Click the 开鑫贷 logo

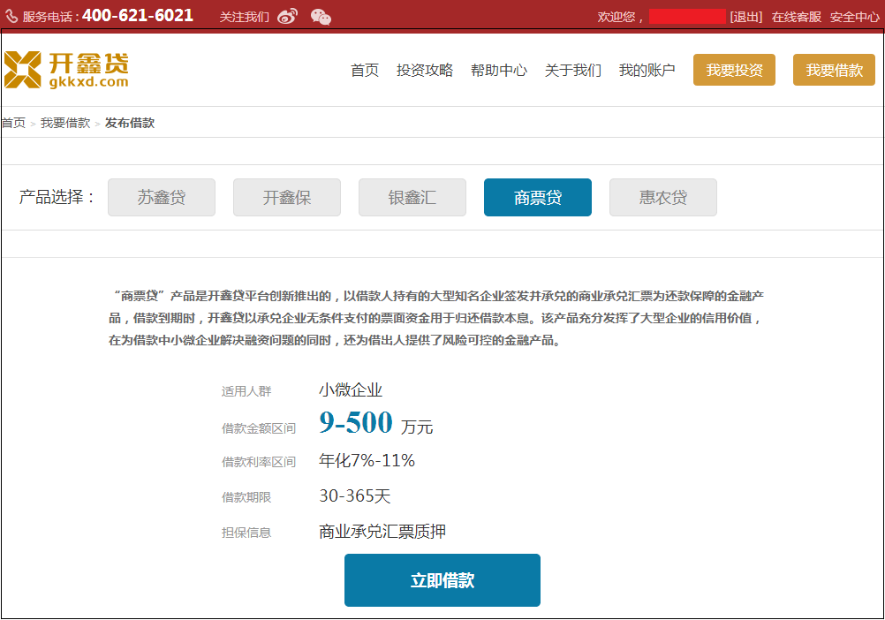pos(66,70)
